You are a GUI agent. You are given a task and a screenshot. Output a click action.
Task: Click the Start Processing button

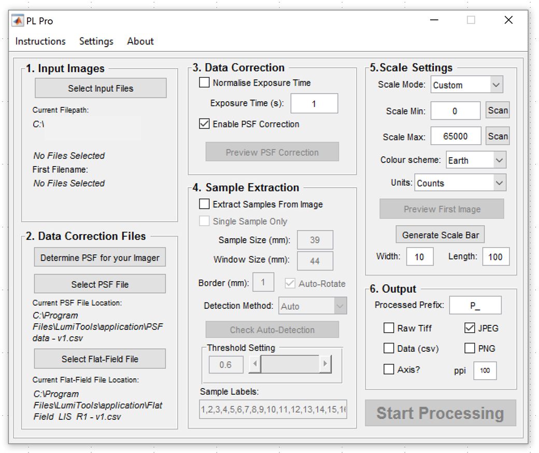(x=441, y=413)
